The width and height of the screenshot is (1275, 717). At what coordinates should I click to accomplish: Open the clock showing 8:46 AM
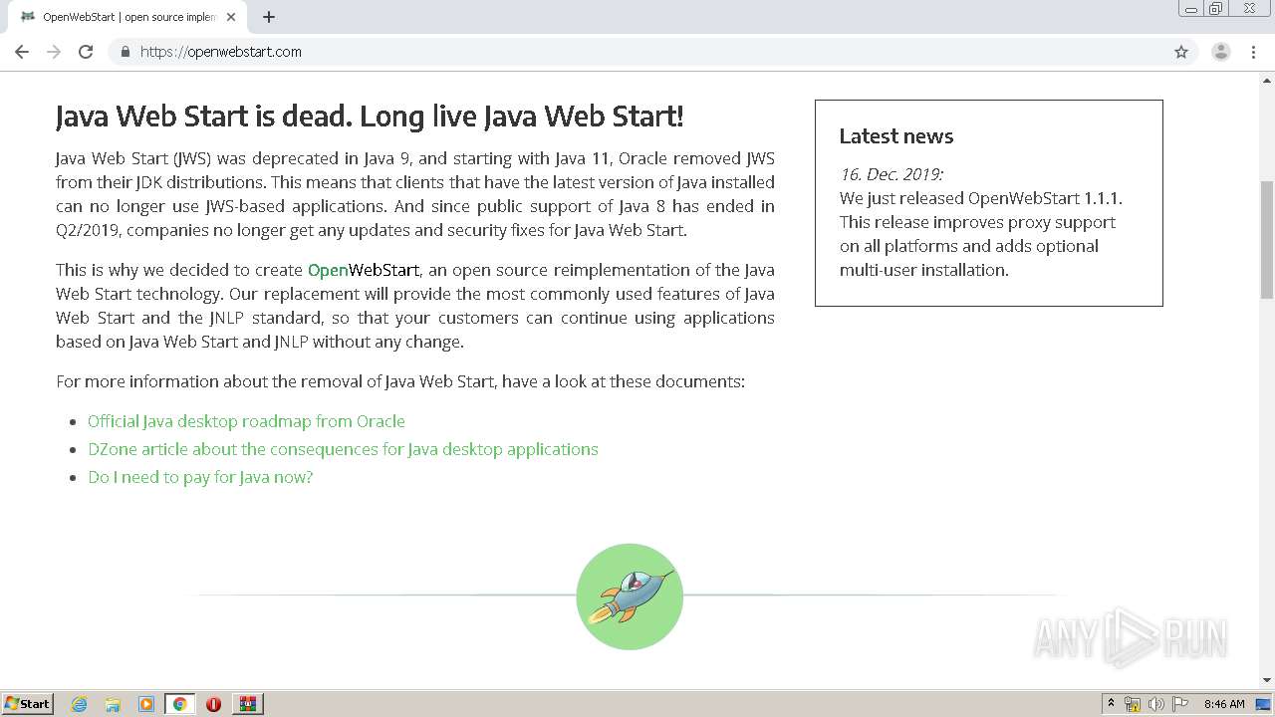1224,704
